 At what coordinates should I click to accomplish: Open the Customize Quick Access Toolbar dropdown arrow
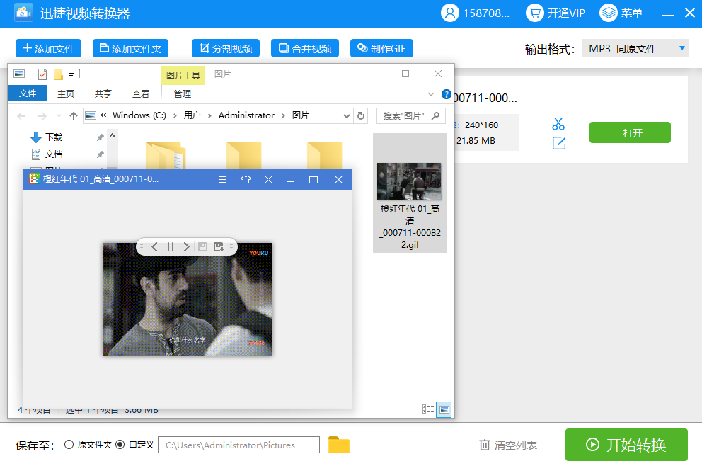[x=71, y=75]
